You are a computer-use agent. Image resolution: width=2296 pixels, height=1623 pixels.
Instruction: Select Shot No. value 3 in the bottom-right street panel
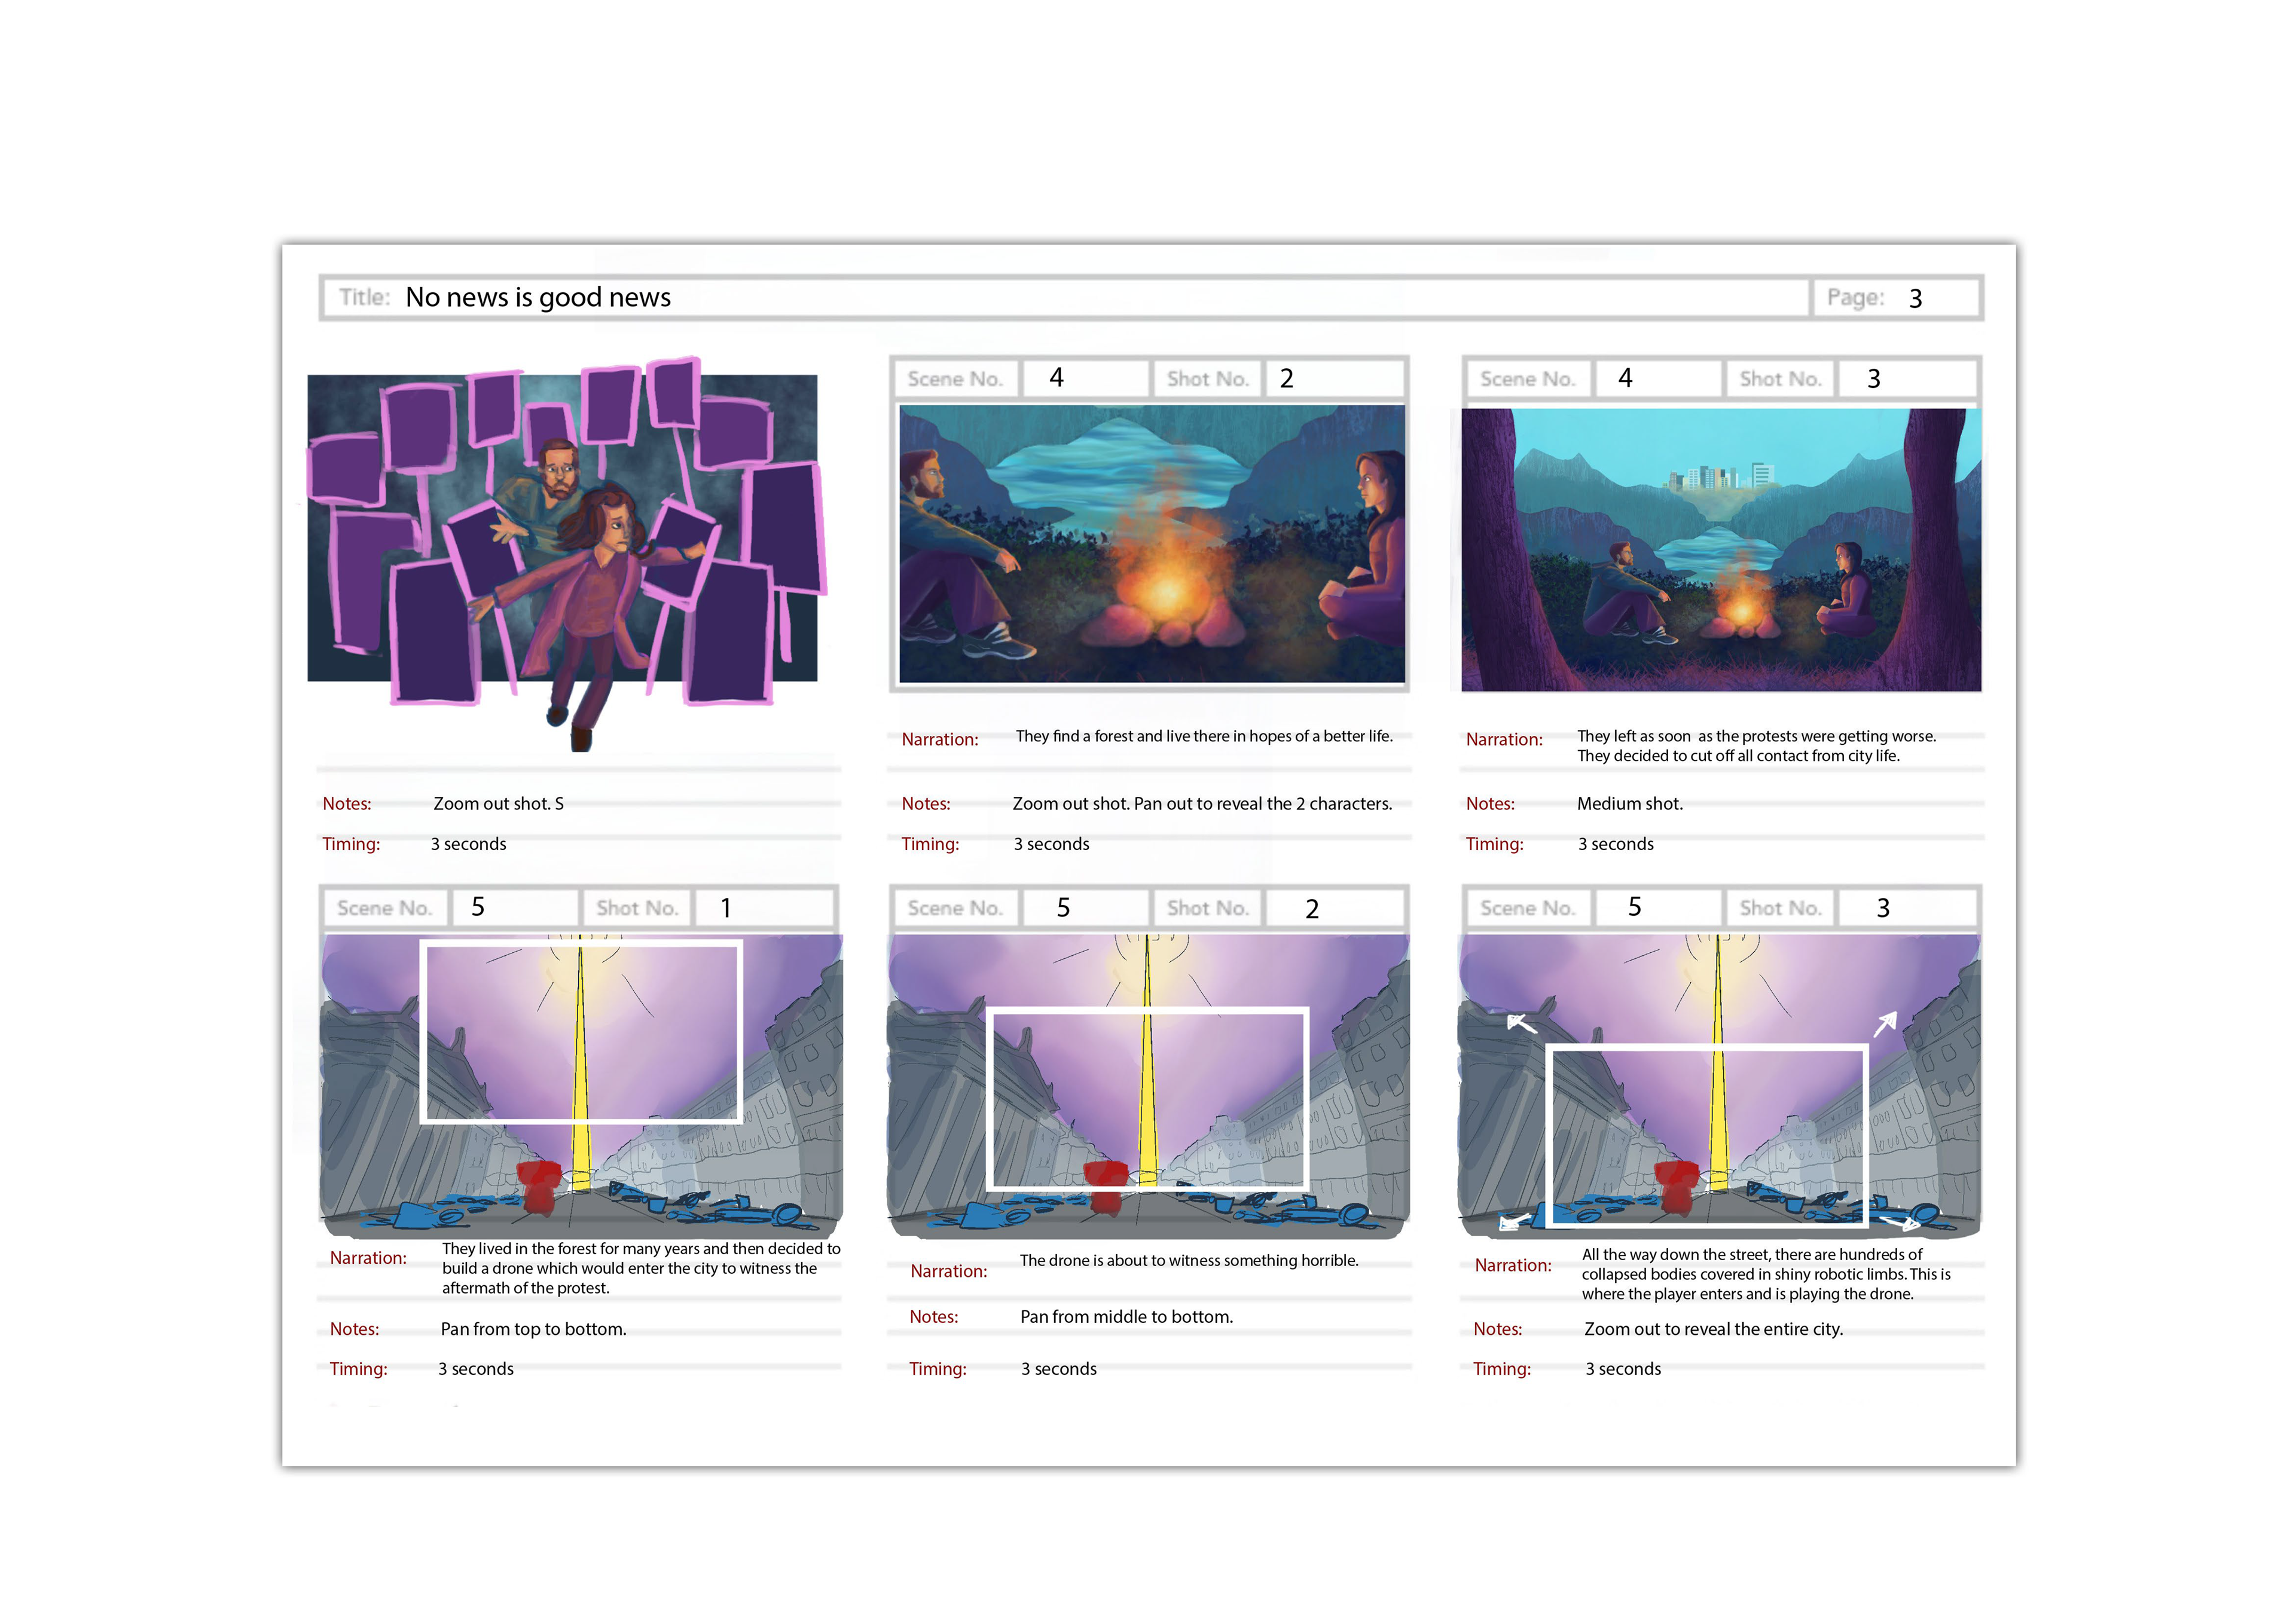[1883, 908]
